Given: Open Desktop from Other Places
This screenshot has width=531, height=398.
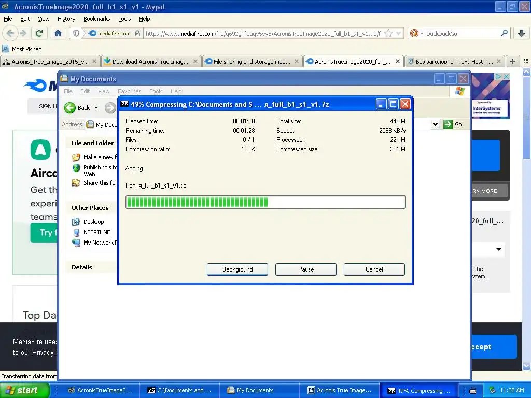Looking at the screenshot, I should pyautogui.click(x=93, y=222).
